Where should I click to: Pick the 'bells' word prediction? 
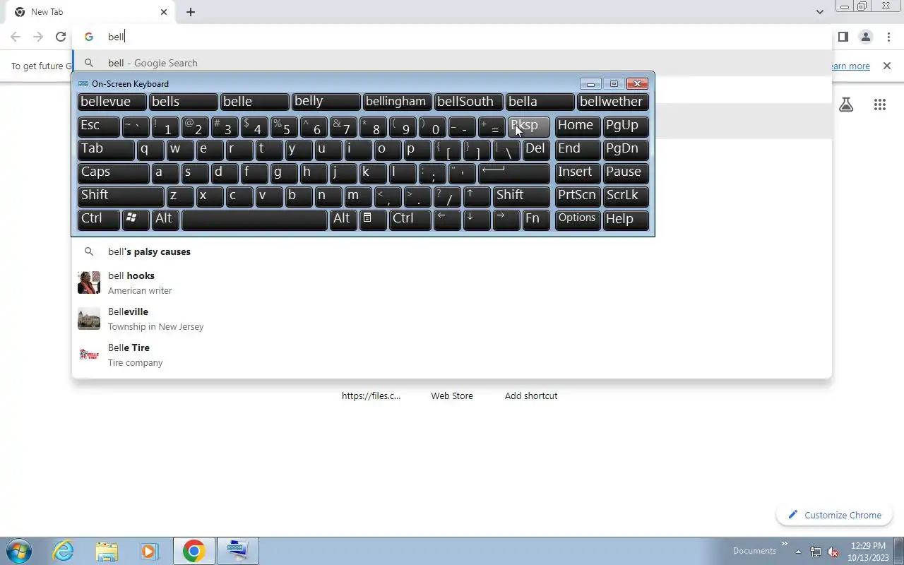click(183, 102)
